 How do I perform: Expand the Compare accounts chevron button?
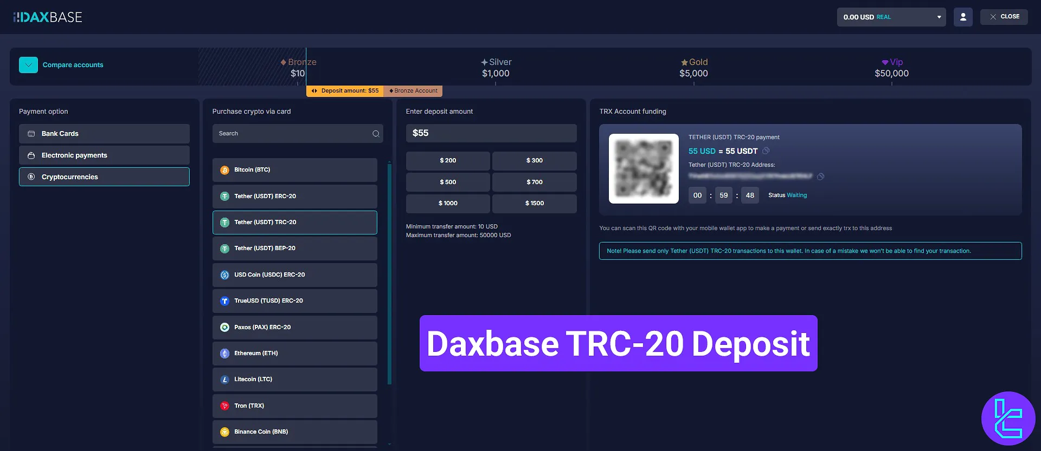pos(28,65)
